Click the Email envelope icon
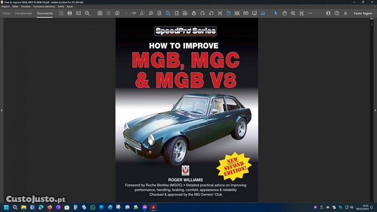Image resolution: width=377 pixels, height=212 pixels. coord(78,13)
